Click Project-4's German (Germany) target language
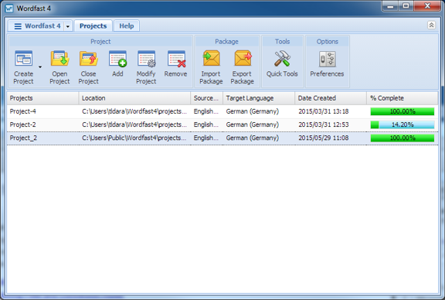 253,111
